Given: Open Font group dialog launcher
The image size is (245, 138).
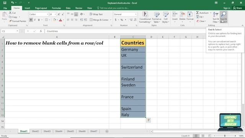Looking at the screenshot, I should coord(64,25).
